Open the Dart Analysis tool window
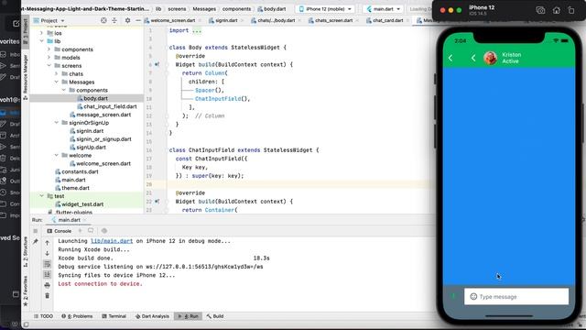This screenshot has width=586, height=330. click(152, 316)
